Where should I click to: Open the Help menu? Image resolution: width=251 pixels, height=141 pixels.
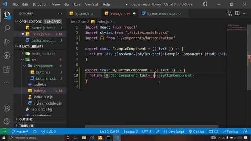pos(106,4)
